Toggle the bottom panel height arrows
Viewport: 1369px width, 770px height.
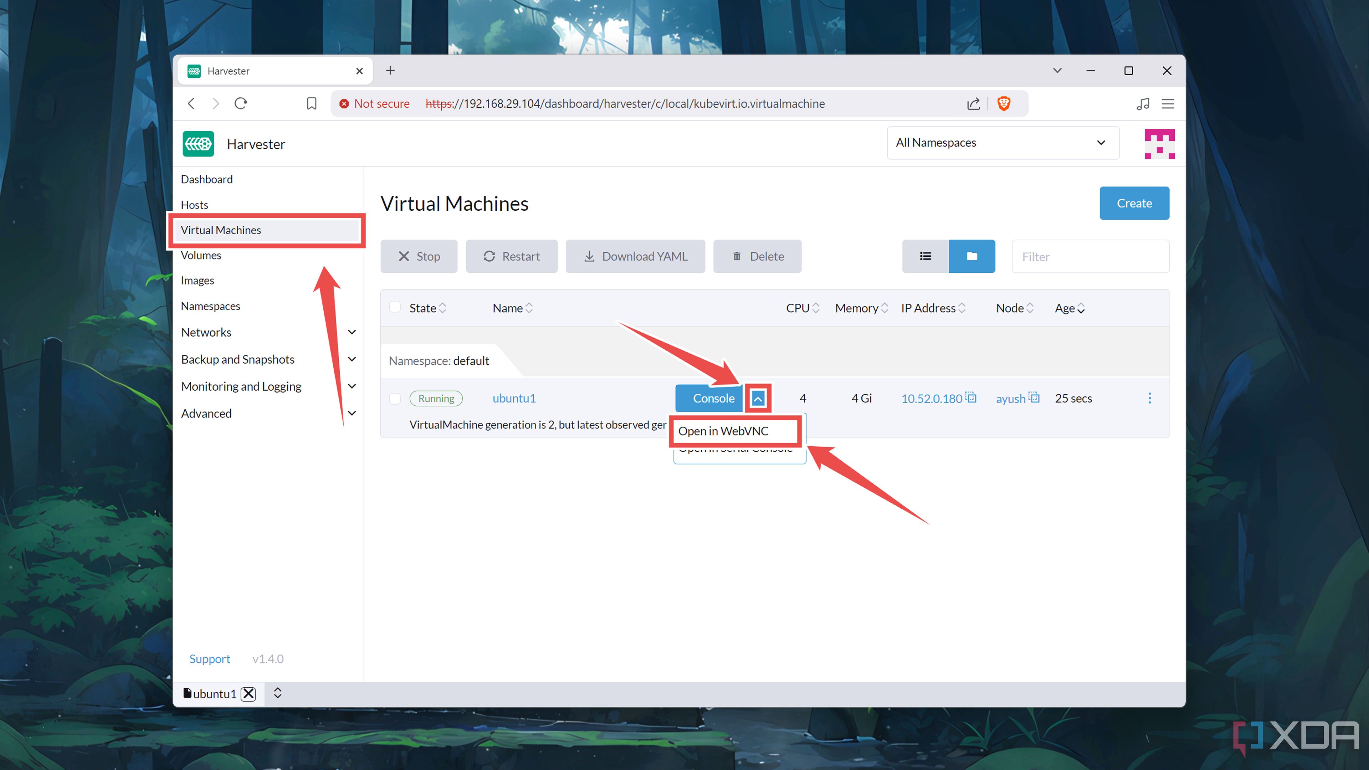277,693
